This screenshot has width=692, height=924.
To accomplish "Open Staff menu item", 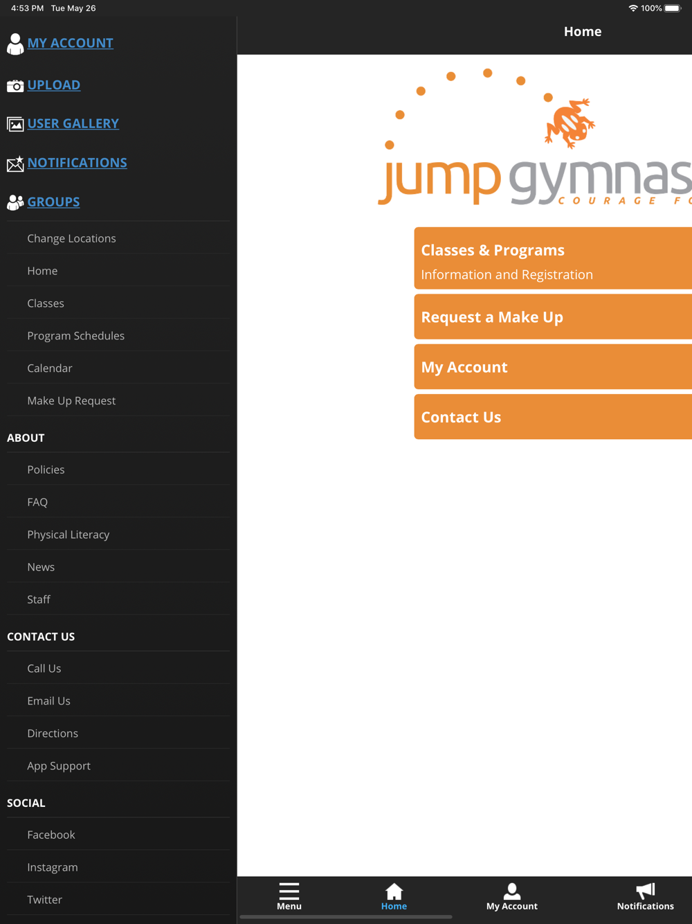I will coord(118,600).
